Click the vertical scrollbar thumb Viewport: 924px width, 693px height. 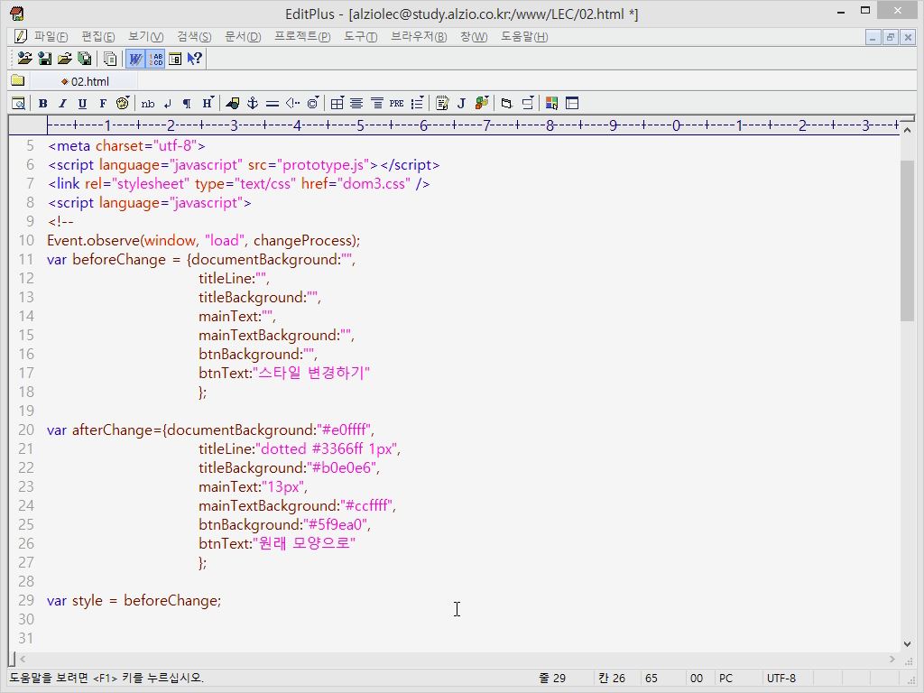click(x=907, y=240)
